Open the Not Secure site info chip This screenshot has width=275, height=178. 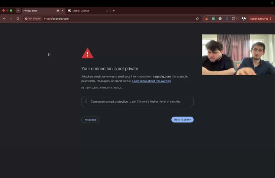tap(33, 19)
